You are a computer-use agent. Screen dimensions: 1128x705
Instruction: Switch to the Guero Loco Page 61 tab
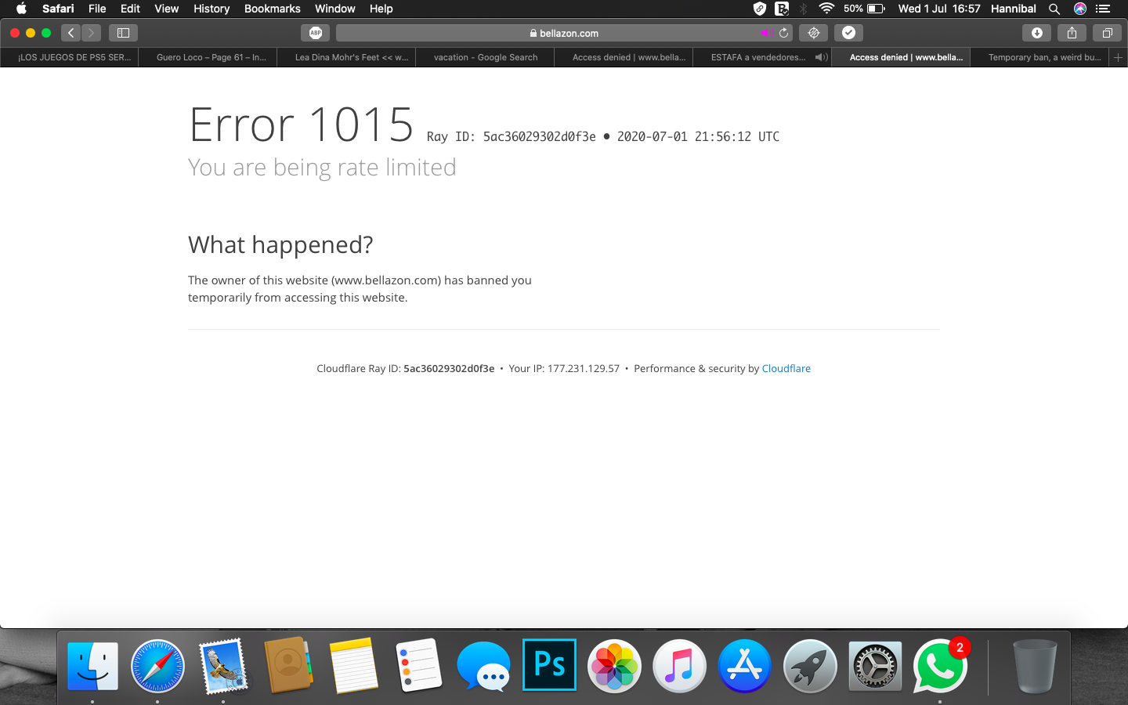click(x=211, y=57)
